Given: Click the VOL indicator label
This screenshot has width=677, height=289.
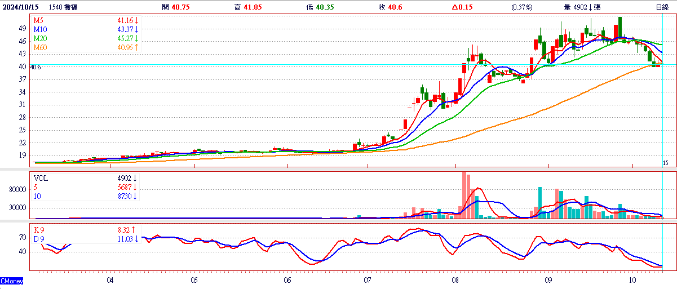Looking at the screenshot, I should [x=41, y=177].
